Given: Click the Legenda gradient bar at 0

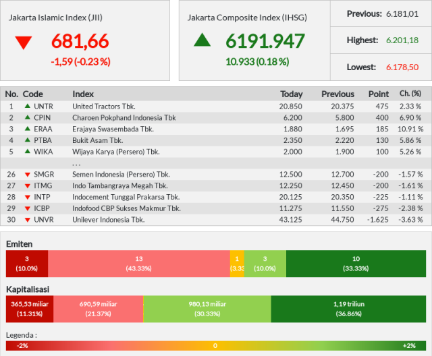Looking at the screenshot, I should (x=215, y=345).
